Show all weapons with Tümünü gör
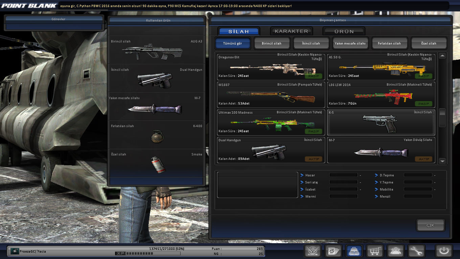 (233, 43)
